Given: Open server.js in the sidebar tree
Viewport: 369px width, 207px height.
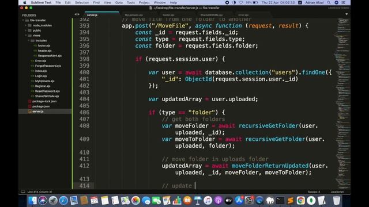Looking at the screenshot, I should pyautogui.click(x=38, y=112).
